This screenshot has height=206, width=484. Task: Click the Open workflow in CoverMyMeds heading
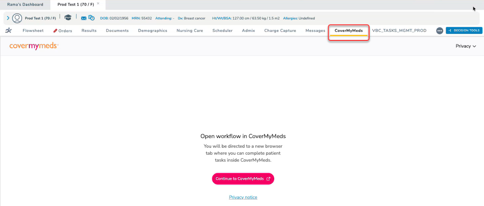tap(243, 136)
